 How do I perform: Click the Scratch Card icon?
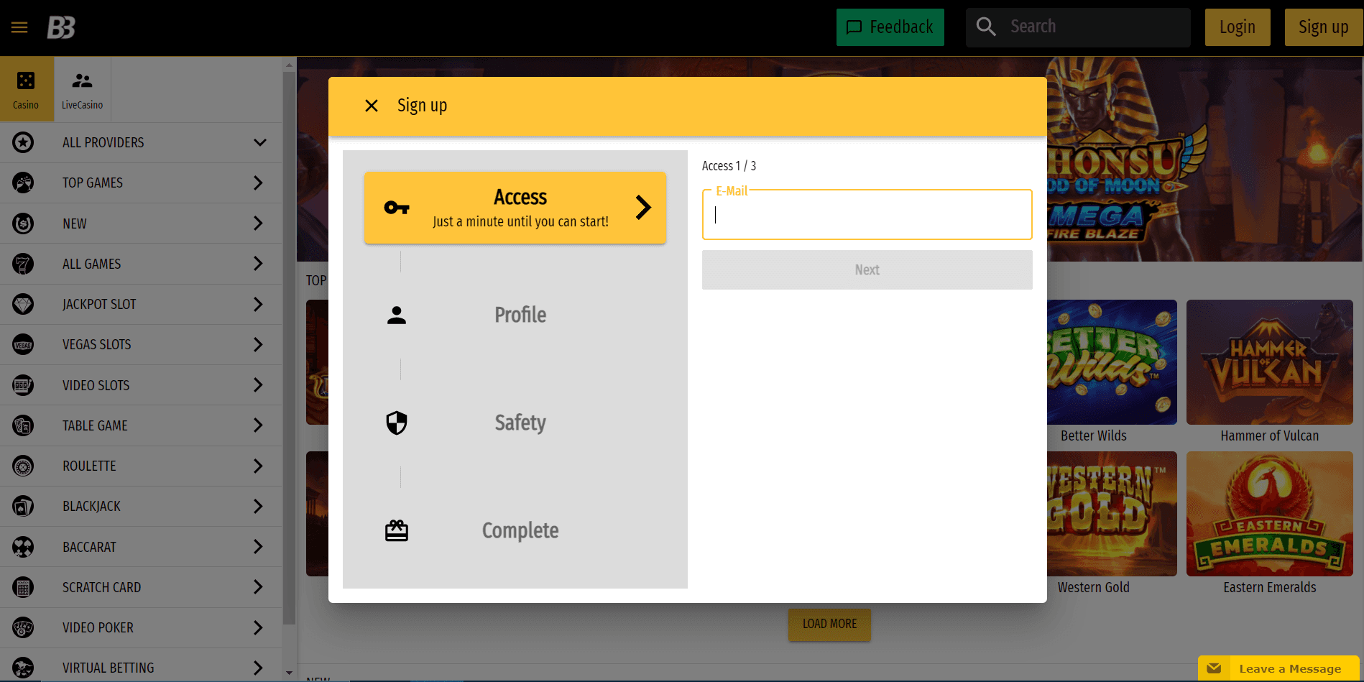click(23, 588)
